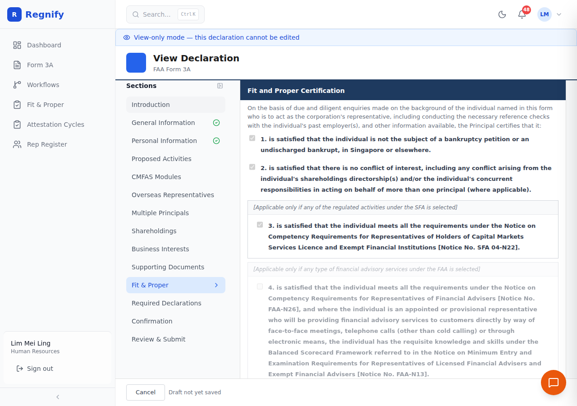Check the FAA-N26 competency checkbox
577x406 pixels.
pyautogui.click(x=260, y=286)
